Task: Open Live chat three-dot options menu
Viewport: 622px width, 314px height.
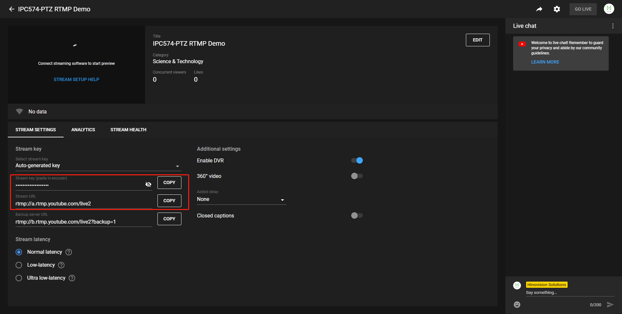Action: [613, 26]
